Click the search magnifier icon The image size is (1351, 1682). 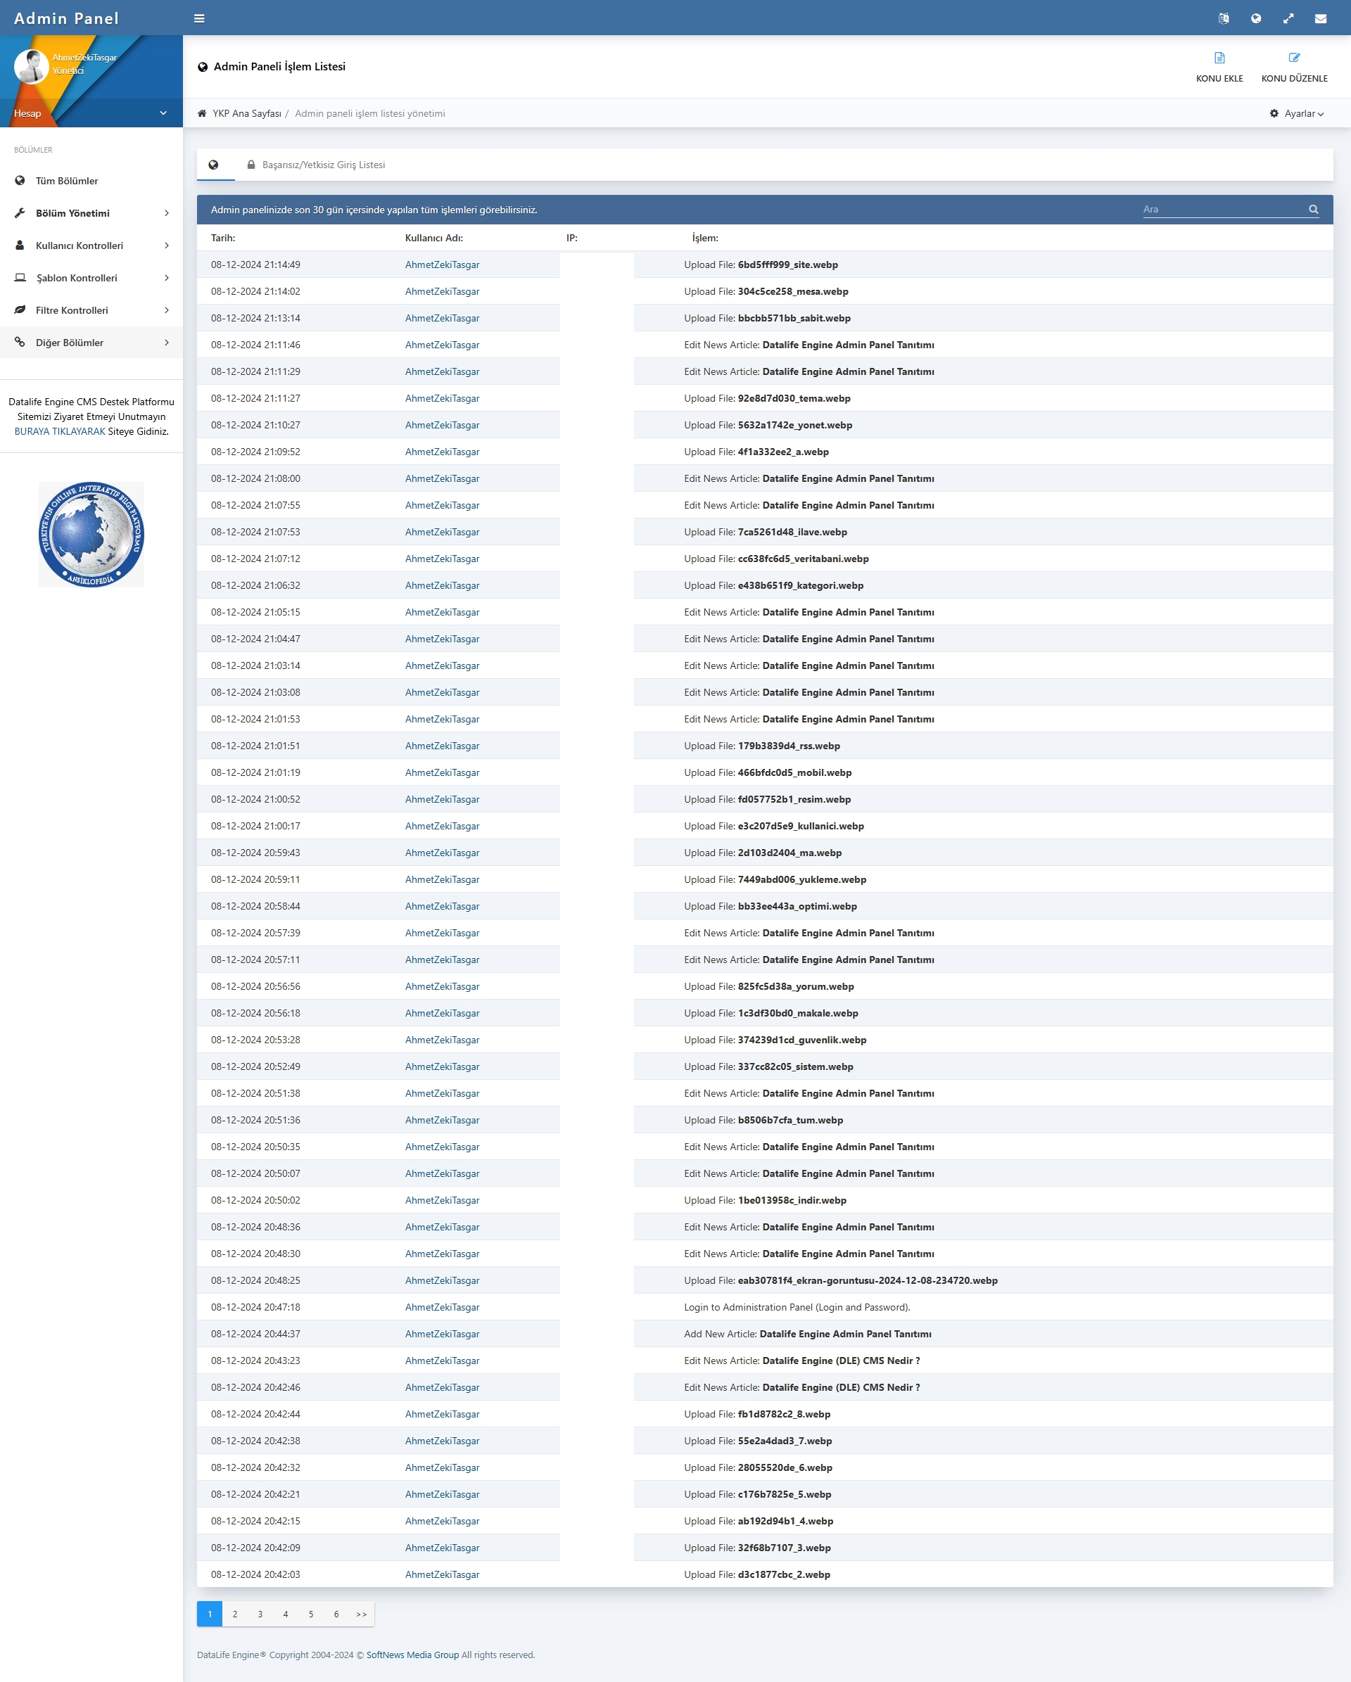pyautogui.click(x=1313, y=209)
